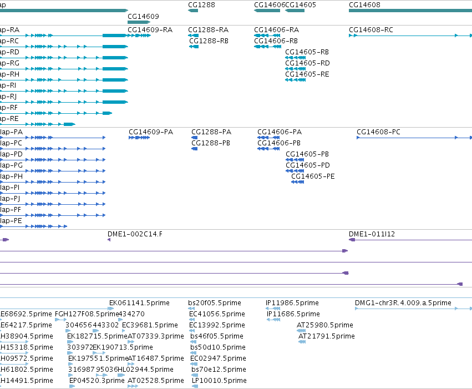Select the CG1288-PA protein label

(x=211, y=132)
